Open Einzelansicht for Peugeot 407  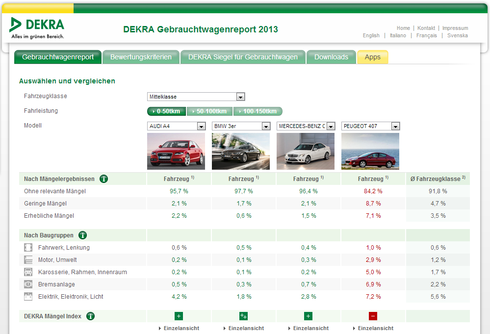point(373,329)
